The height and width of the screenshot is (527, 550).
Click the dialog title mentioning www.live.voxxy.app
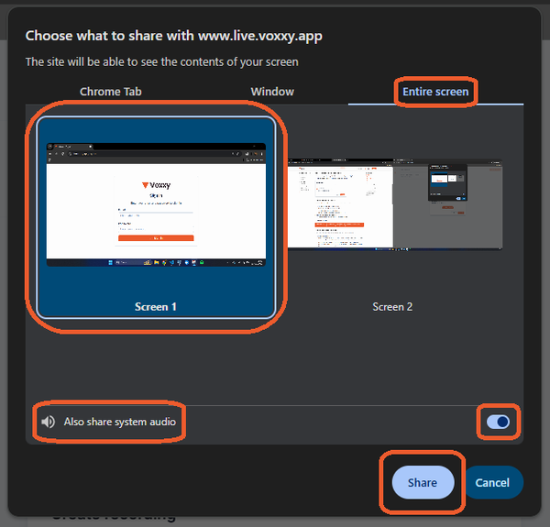(173, 36)
